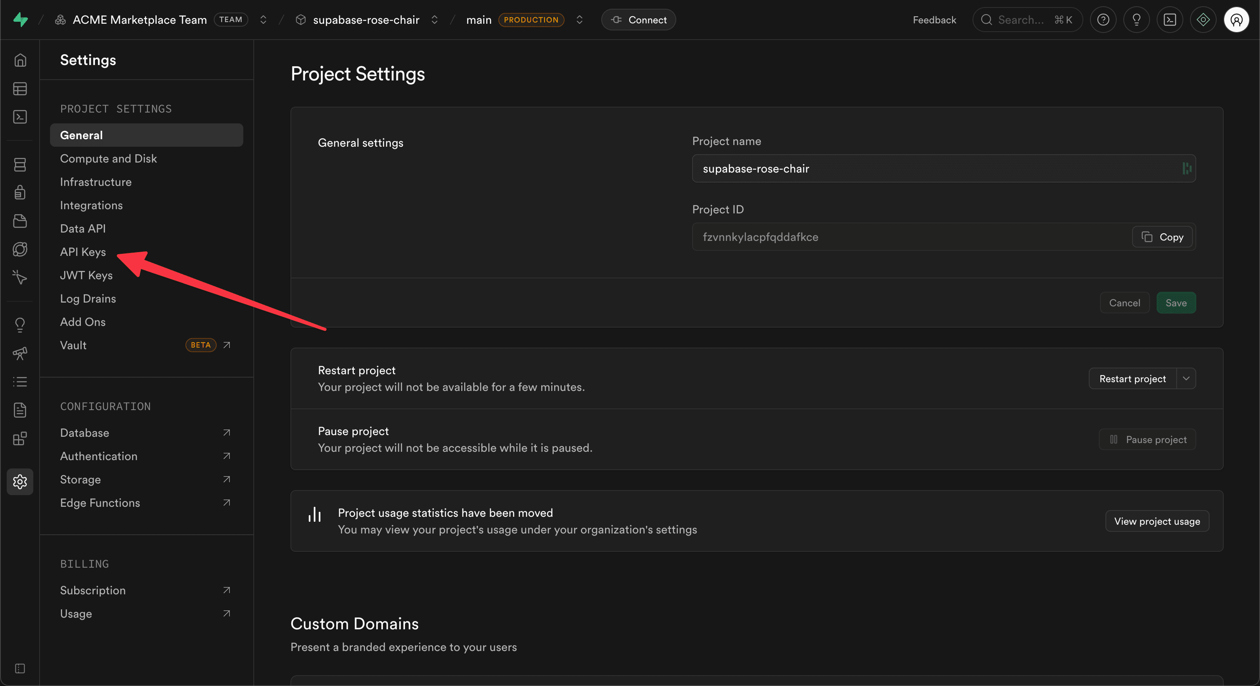Open the SQL Editor sidebar icon
This screenshot has width=1260, height=686.
click(20, 117)
